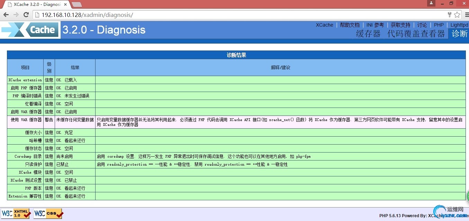This screenshot has height=221, width=469.
Task: Click the 启用 VAR 缓存器 row label
Action: point(25,112)
